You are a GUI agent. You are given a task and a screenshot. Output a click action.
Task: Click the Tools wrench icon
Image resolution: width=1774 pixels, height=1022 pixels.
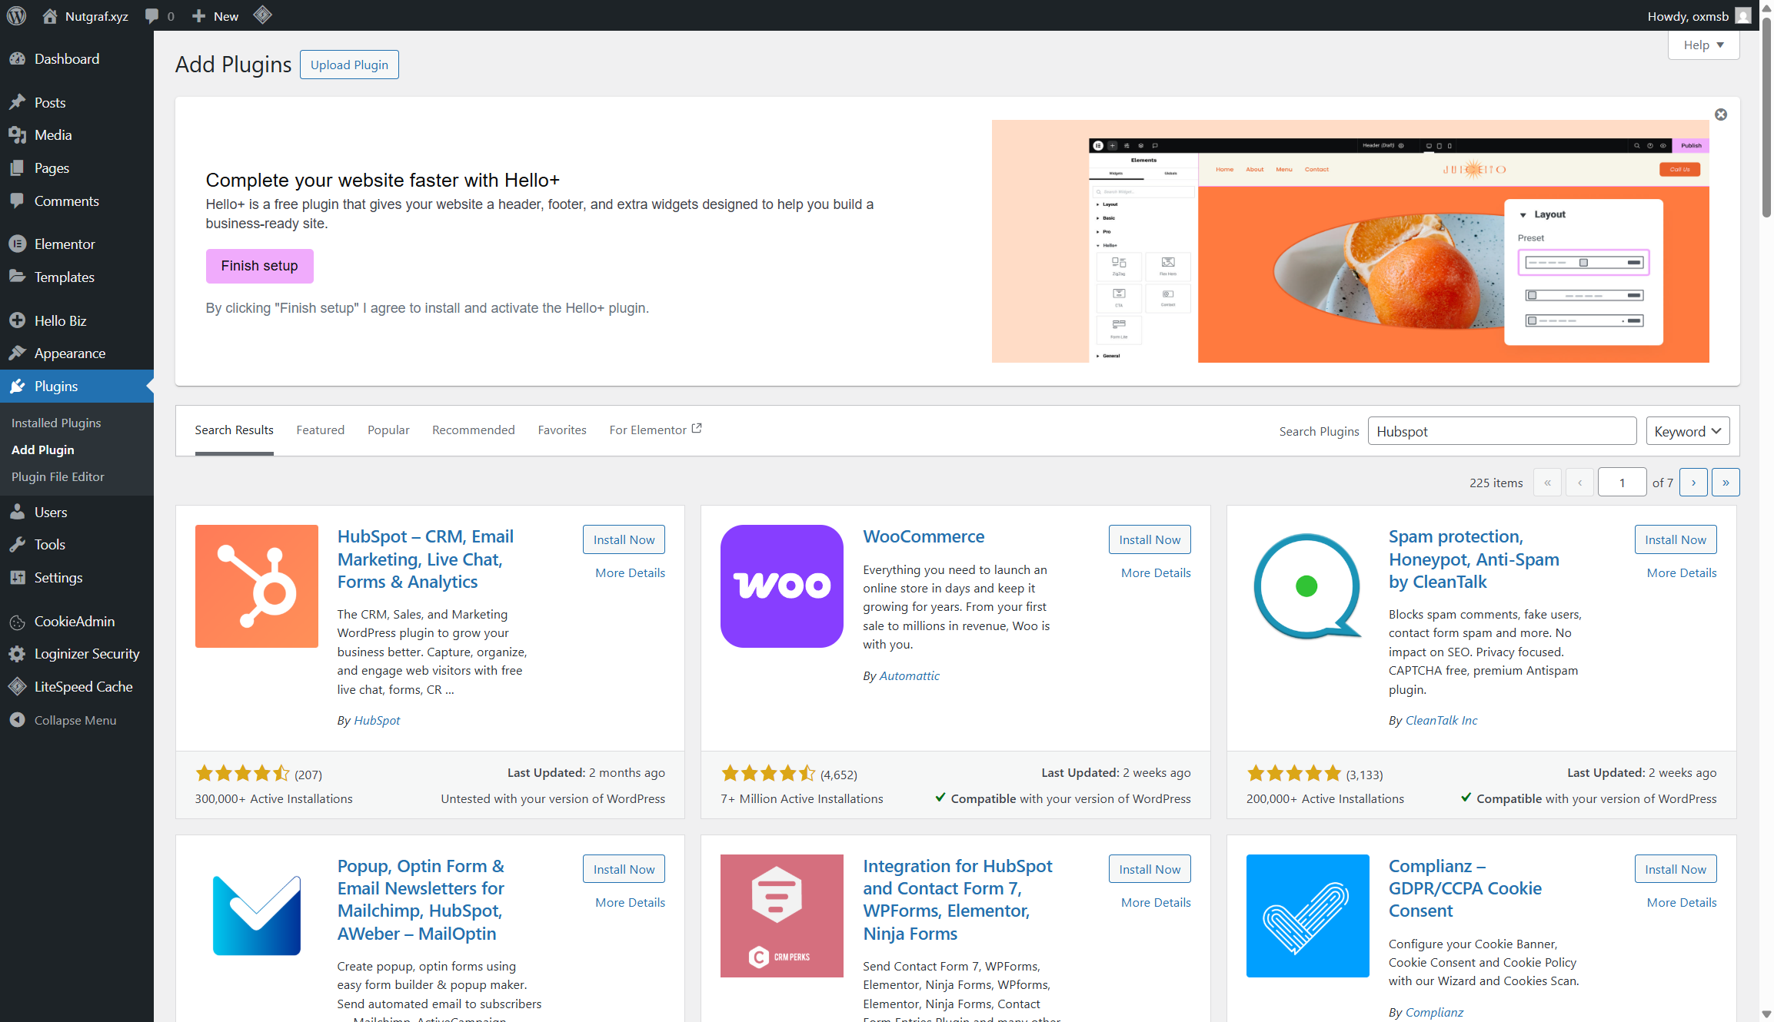[x=18, y=544]
